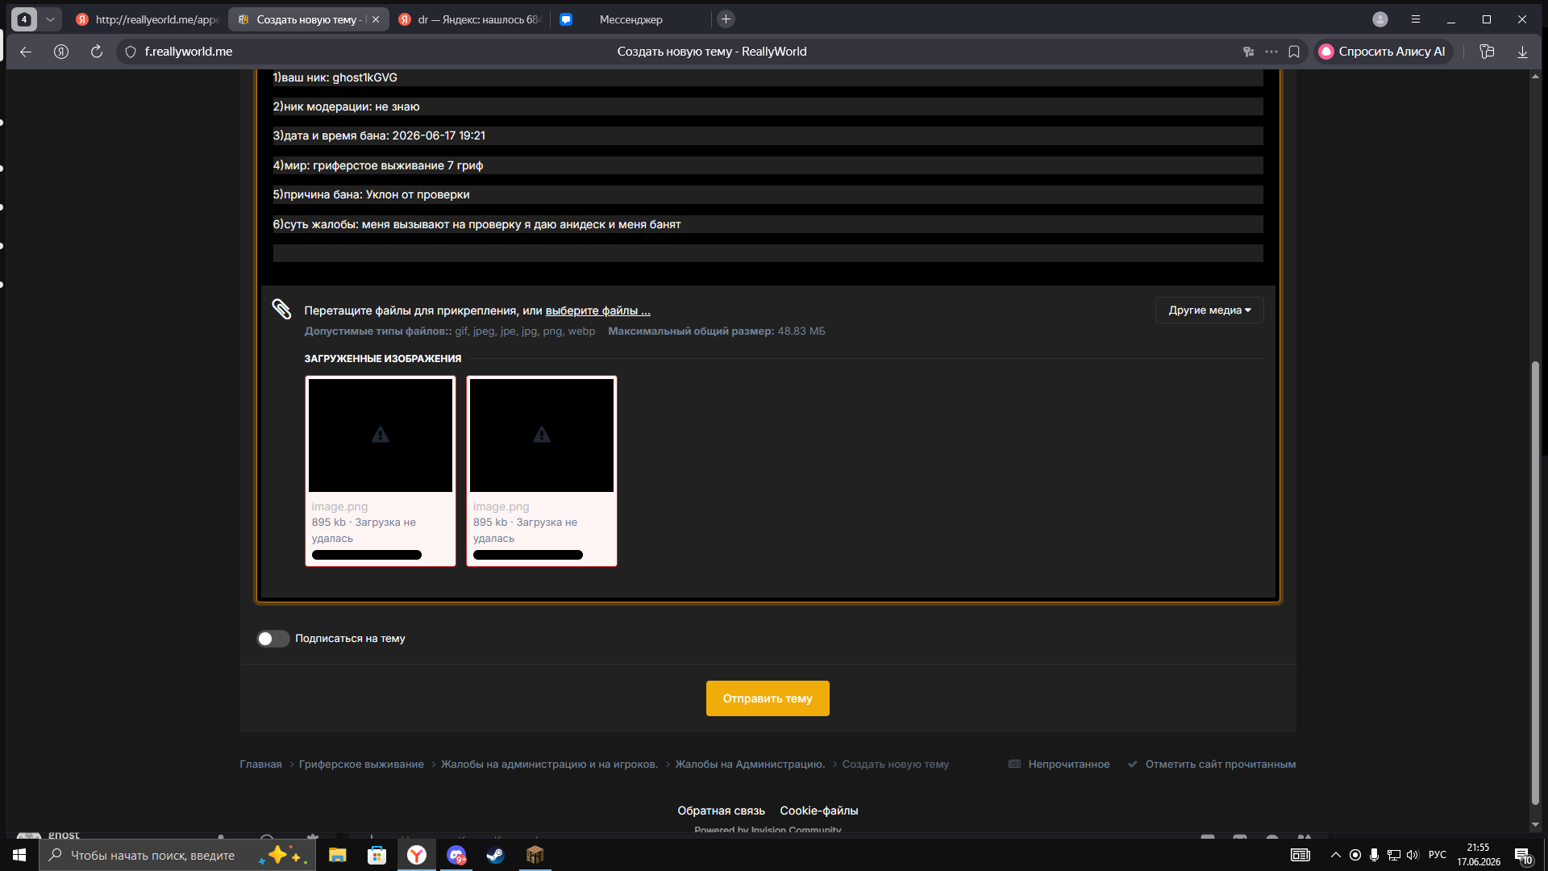Click the line '1)ваш ник: ghost1kGVG'
The height and width of the screenshot is (871, 1548).
tap(768, 77)
